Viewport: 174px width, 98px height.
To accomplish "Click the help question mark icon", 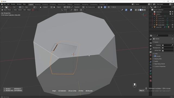I will 109,7.
